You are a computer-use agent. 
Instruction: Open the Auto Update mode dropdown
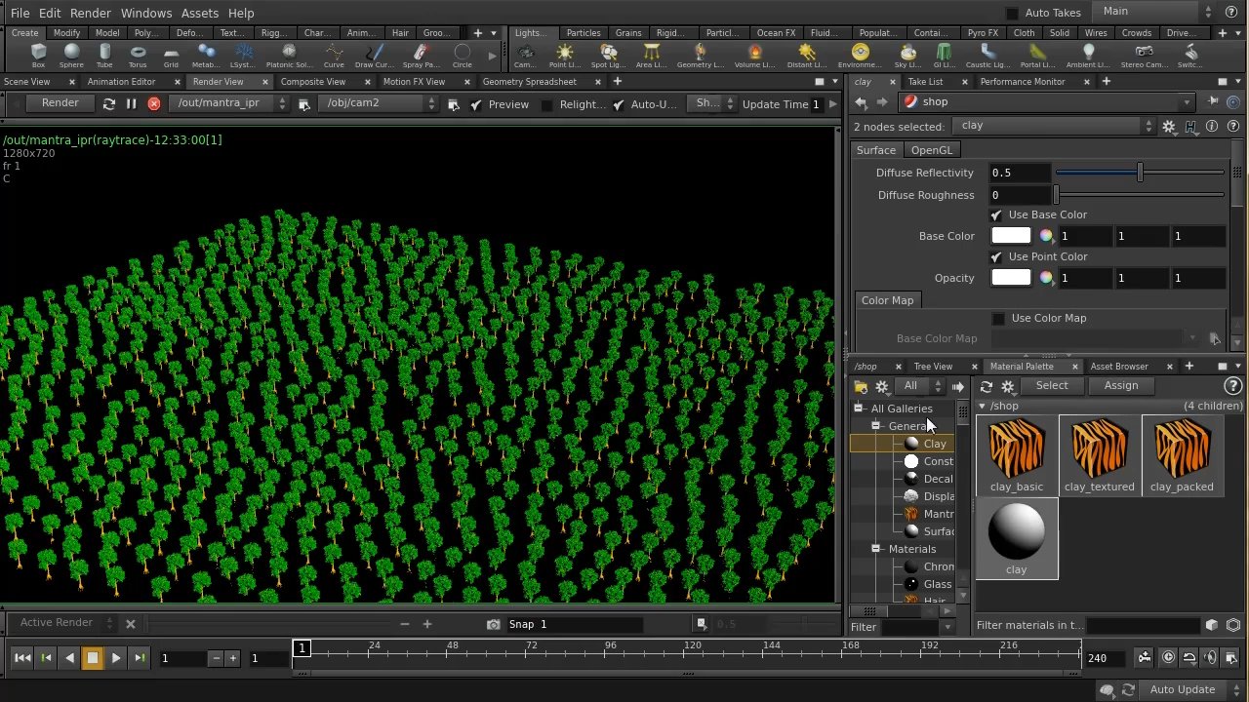(1236, 690)
